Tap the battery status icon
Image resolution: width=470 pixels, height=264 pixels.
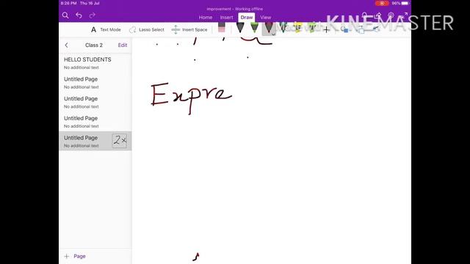click(405, 3)
